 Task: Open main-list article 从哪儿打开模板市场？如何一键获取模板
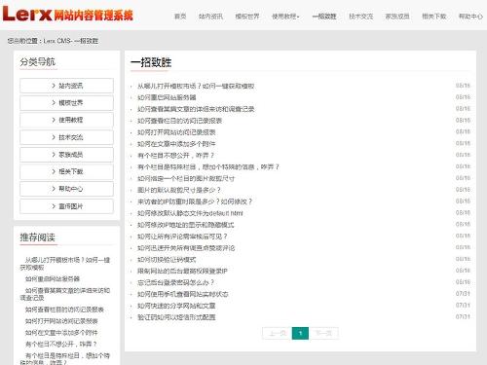pos(196,86)
